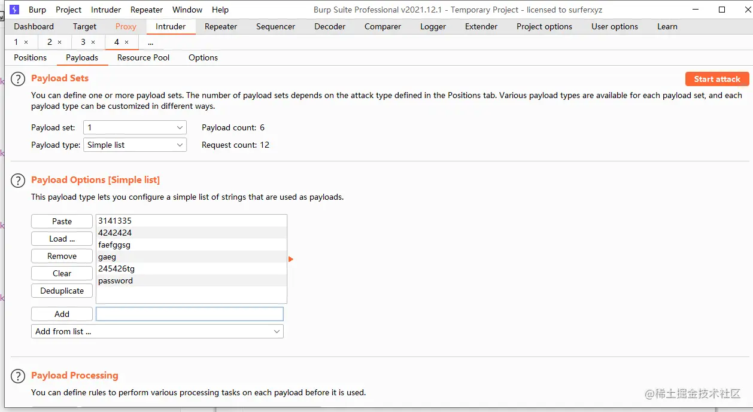Switch to the Target tab
Image resolution: width=753 pixels, height=412 pixels.
(x=84, y=26)
